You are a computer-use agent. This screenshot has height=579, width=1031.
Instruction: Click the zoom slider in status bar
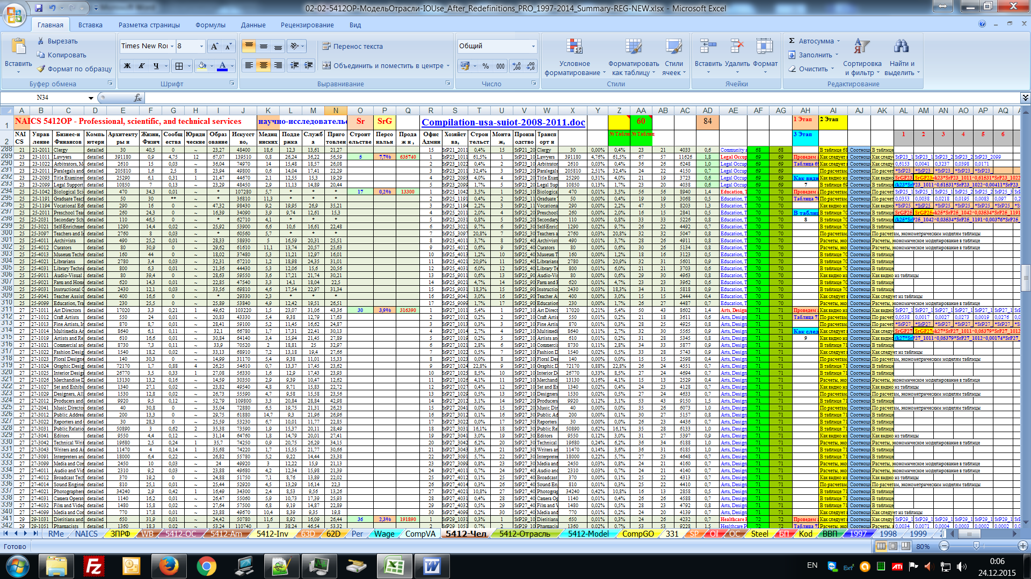976,546
